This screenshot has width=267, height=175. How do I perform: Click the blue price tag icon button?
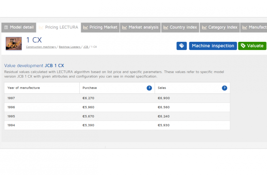[x=182, y=46]
